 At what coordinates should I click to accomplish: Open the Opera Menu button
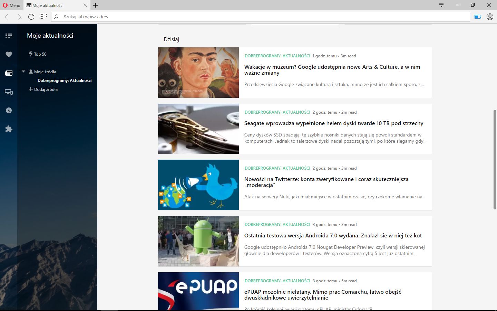(x=11, y=5)
